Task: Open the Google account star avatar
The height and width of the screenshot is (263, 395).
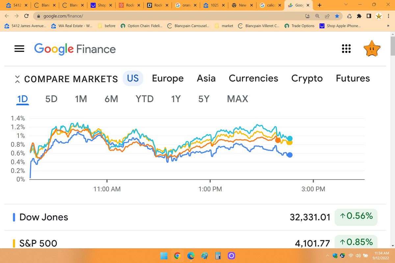Action: click(x=372, y=49)
